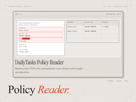Select the highlighted POLICY NO. field in the document
The height and width of the screenshot is (102, 136).
pyautogui.click(x=41, y=35)
